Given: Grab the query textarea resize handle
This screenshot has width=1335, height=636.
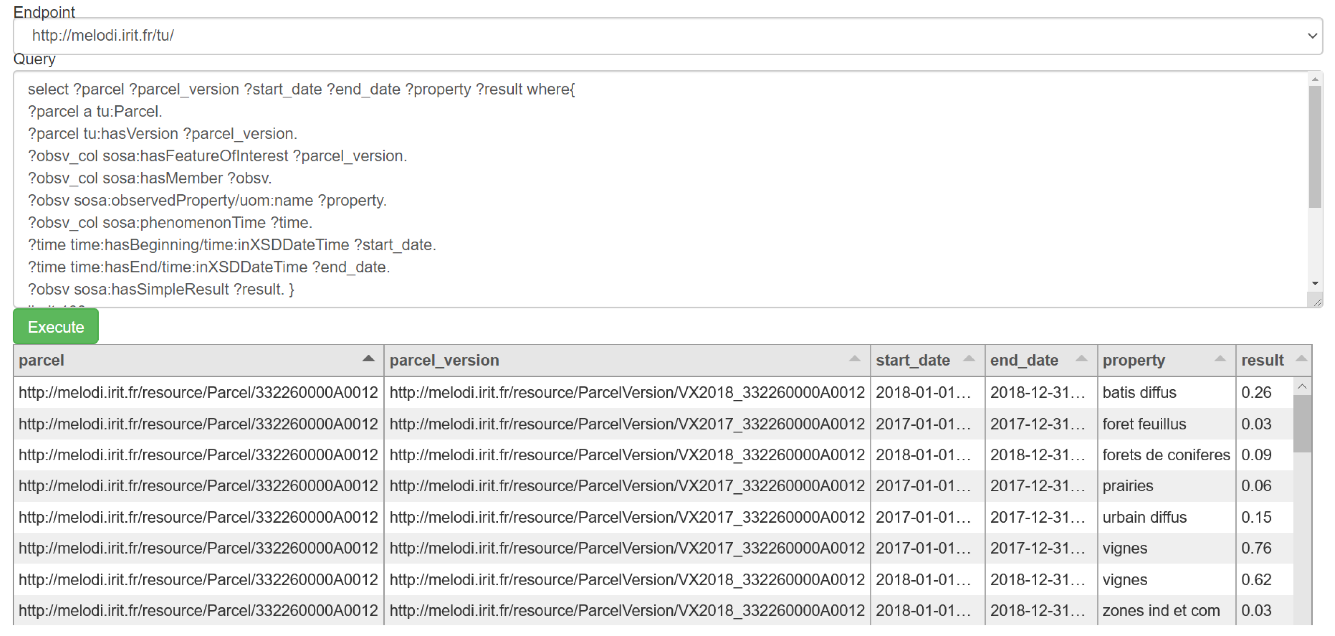Looking at the screenshot, I should point(1317,302).
